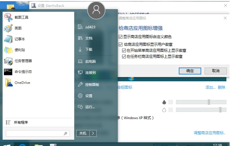The height and width of the screenshot is (146, 233).
Task: Open 下载 from the start menu
Action: 89,49
